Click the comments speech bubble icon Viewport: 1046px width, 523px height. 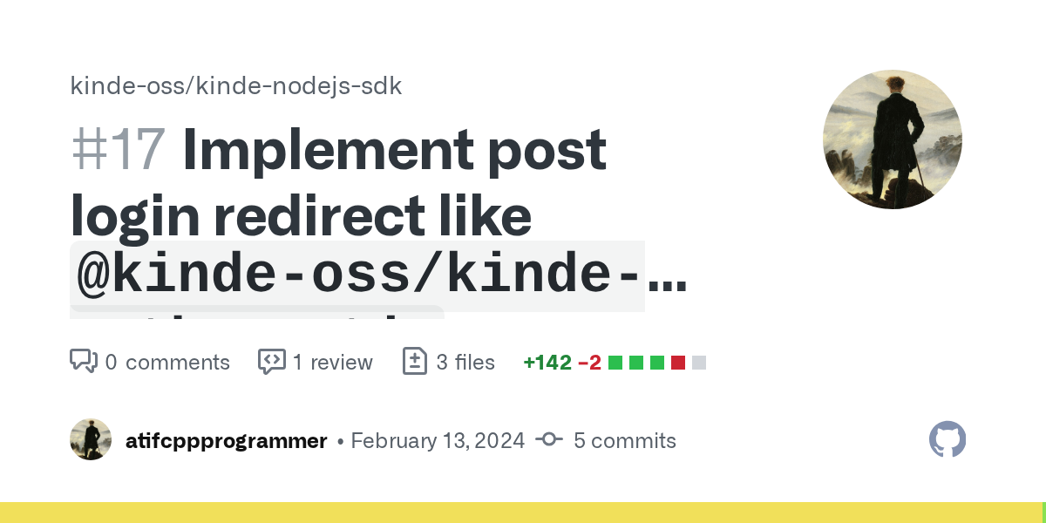click(83, 362)
